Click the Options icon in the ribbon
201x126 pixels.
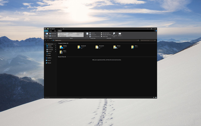[x=120, y=34]
